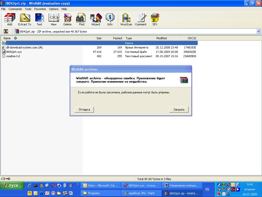The height and width of the screenshot is (197, 262).
Task: Click the SFX toolbar icon
Action: [155, 19]
